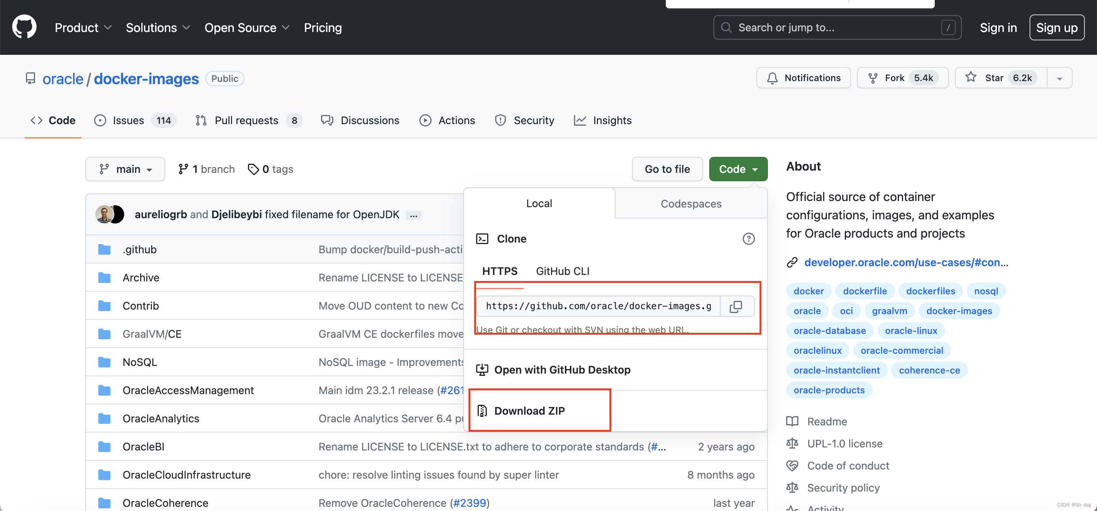Click Download ZIP

(529, 411)
